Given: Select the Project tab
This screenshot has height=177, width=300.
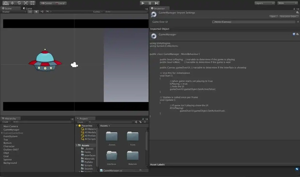Looking at the screenshot, I should click(85, 118).
